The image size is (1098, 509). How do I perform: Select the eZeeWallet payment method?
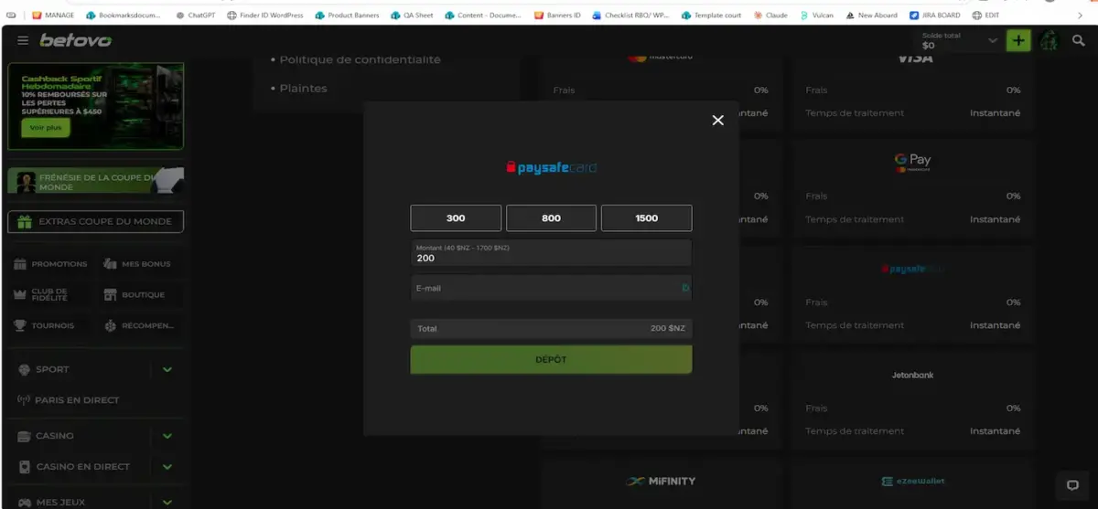pyautogui.click(x=912, y=482)
